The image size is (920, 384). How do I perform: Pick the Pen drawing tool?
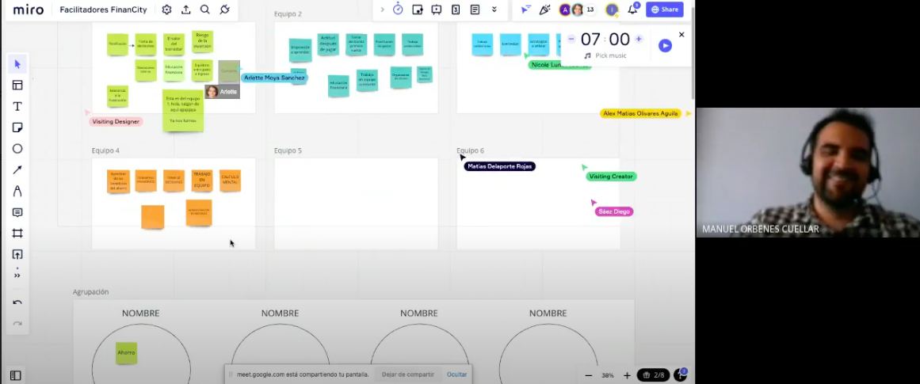pyautogui.click(x=17, y=191)
